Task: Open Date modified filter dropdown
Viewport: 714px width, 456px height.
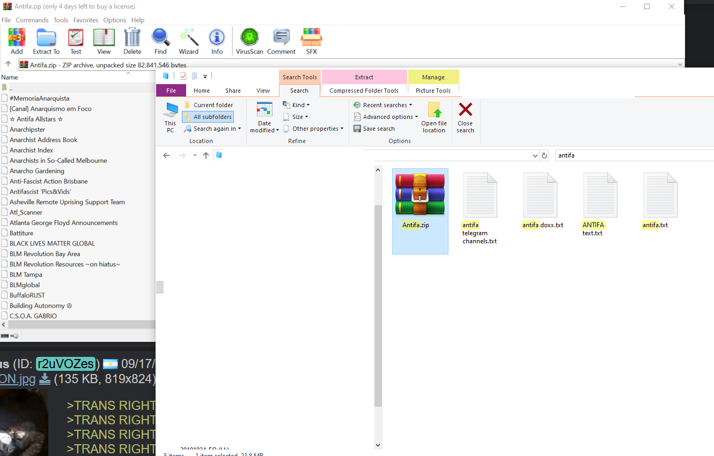Action: 264,117
